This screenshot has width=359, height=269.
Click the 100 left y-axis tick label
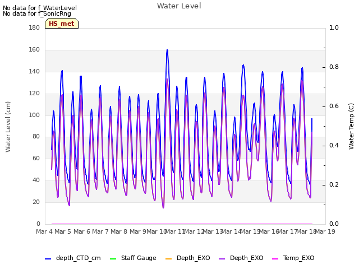click(34, 115)
